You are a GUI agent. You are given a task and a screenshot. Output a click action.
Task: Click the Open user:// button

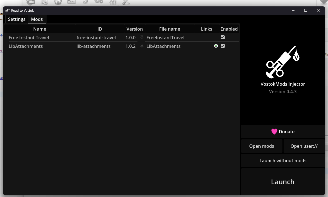tap(304, 146)
